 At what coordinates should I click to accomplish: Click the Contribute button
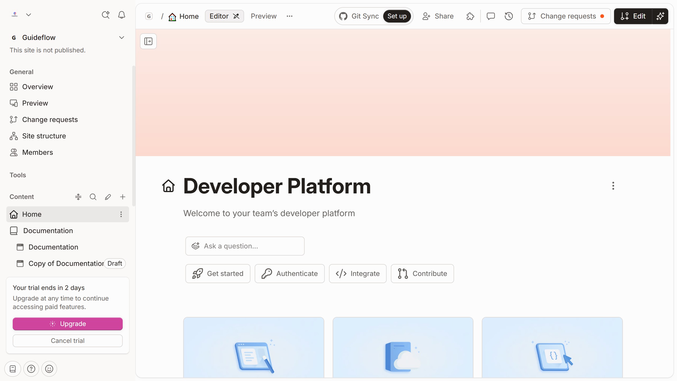coord(422,274)
